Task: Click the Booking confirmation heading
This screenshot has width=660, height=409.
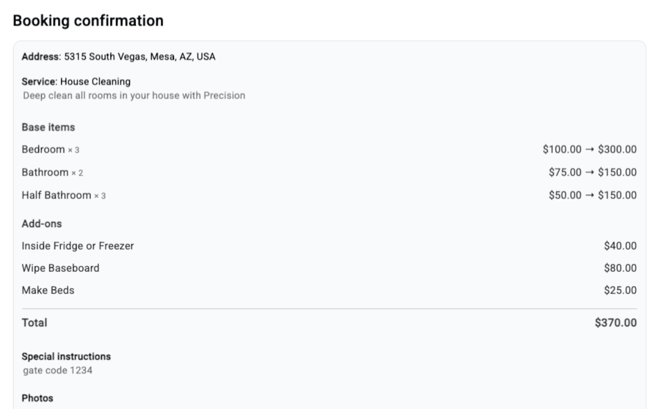Action: 88,21
